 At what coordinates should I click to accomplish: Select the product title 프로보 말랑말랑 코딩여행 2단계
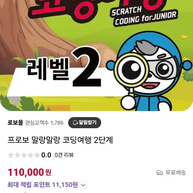point(60,140)
